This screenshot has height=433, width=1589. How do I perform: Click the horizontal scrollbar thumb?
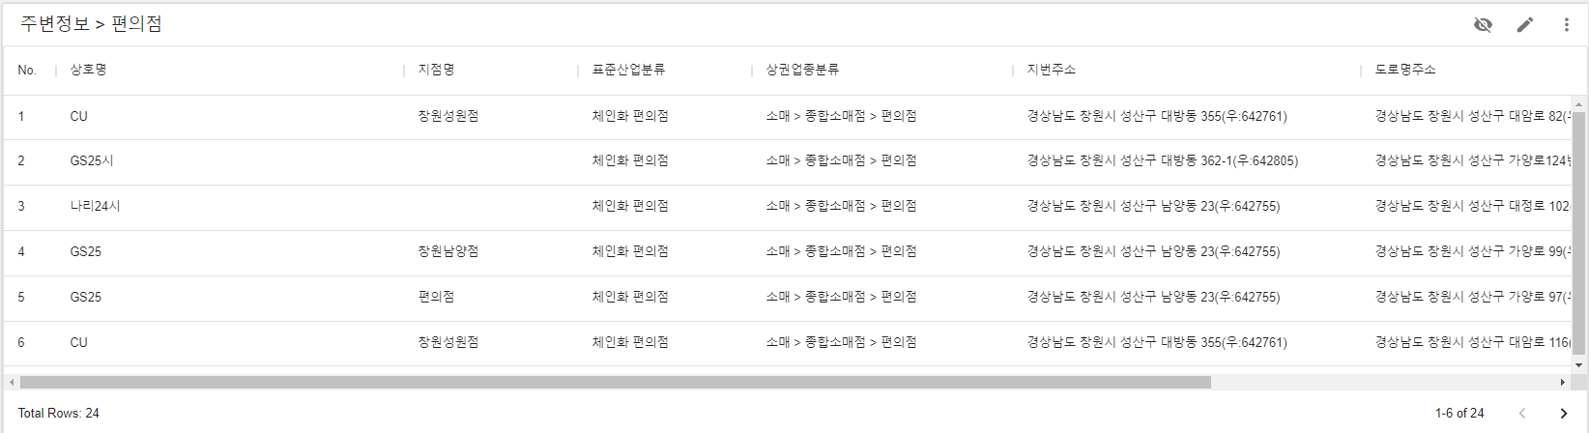pos(616,382)
